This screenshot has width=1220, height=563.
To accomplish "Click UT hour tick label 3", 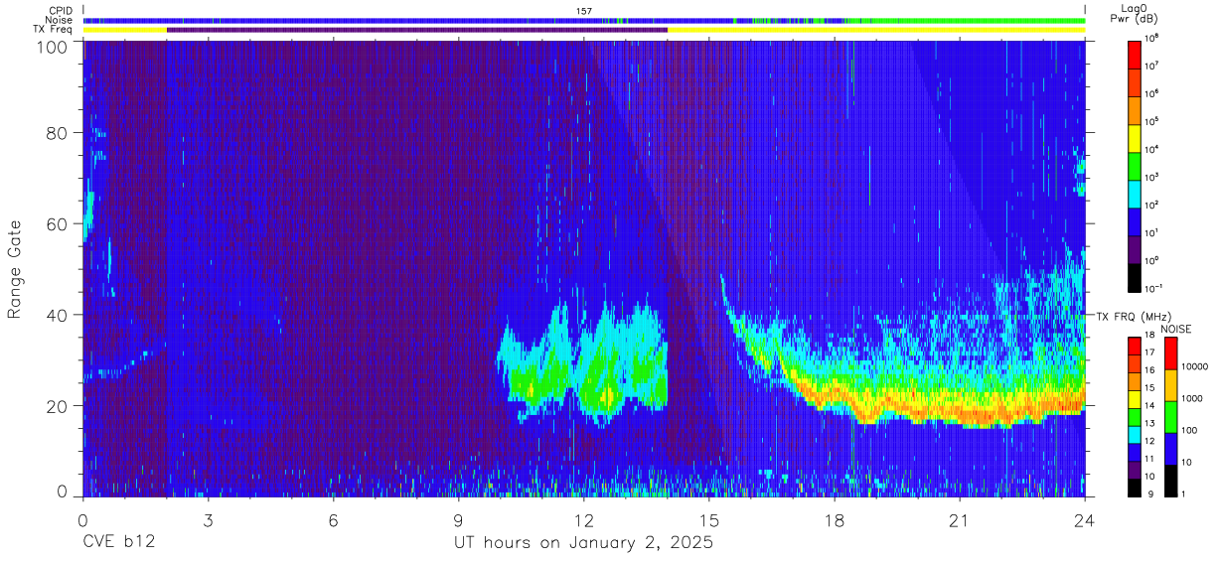I will click(209, 520).
